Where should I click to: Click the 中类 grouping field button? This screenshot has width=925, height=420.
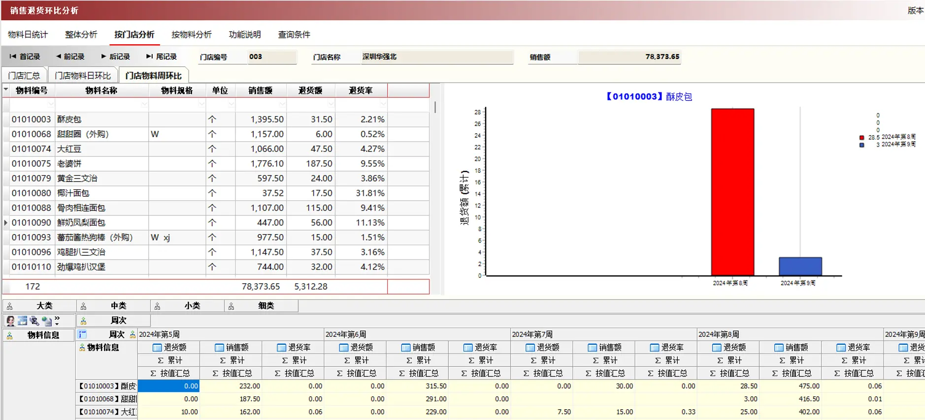click(113, 306)
